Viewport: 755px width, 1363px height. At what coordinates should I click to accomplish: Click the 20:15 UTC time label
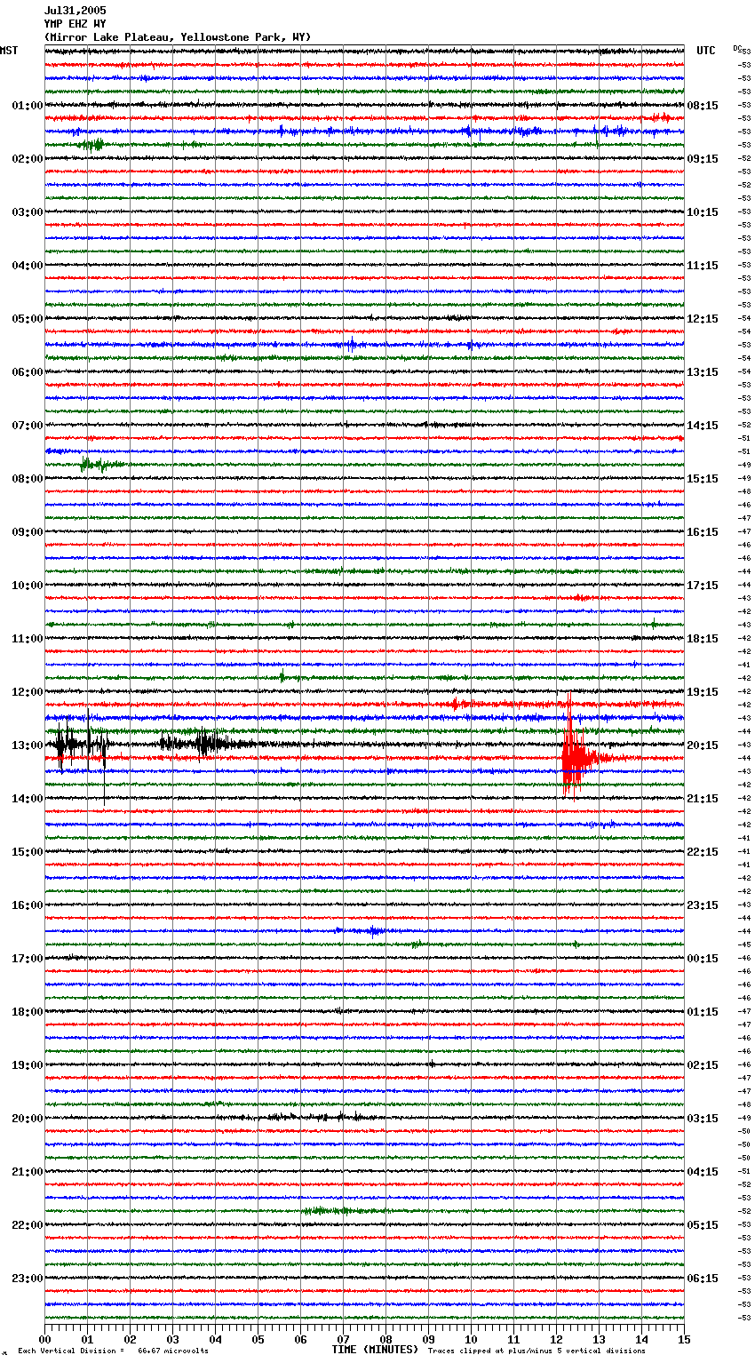point(703,745)
